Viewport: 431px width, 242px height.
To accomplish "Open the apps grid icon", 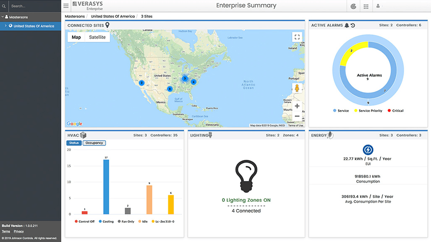I will [366, 6].
